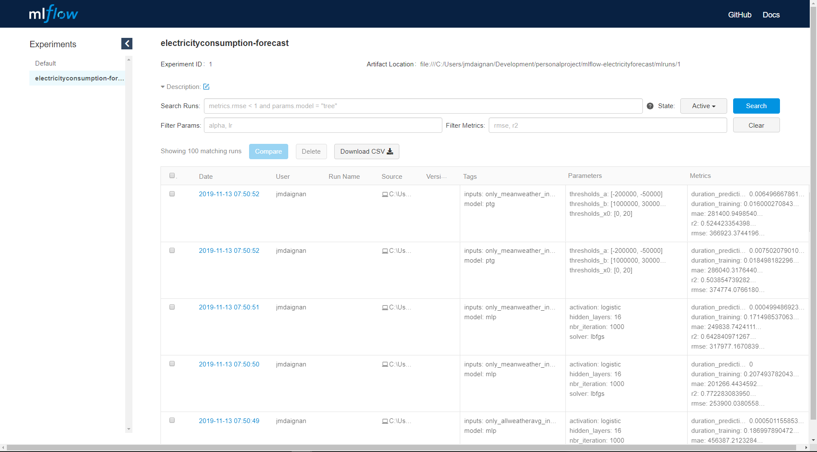This screenshot has height=452, width=817.
Task: Open the Description edit pencil icon
Action: pyautogui.click(x=206, y=86)
